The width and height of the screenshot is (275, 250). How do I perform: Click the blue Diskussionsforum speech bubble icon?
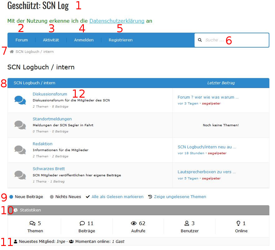(x=20, y=100)
